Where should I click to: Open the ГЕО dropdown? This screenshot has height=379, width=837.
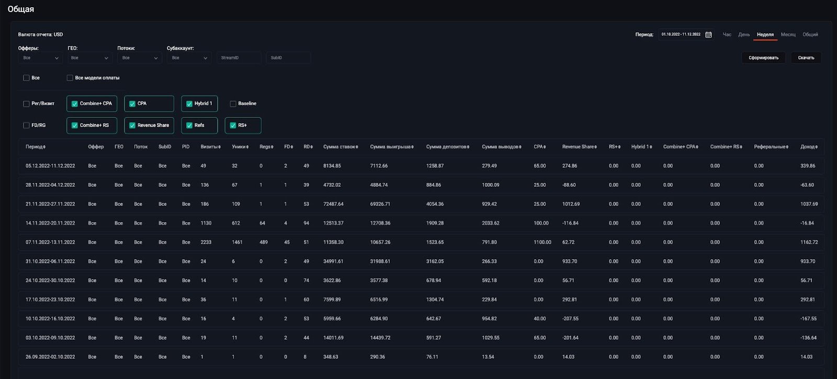[x=90, y=58]
